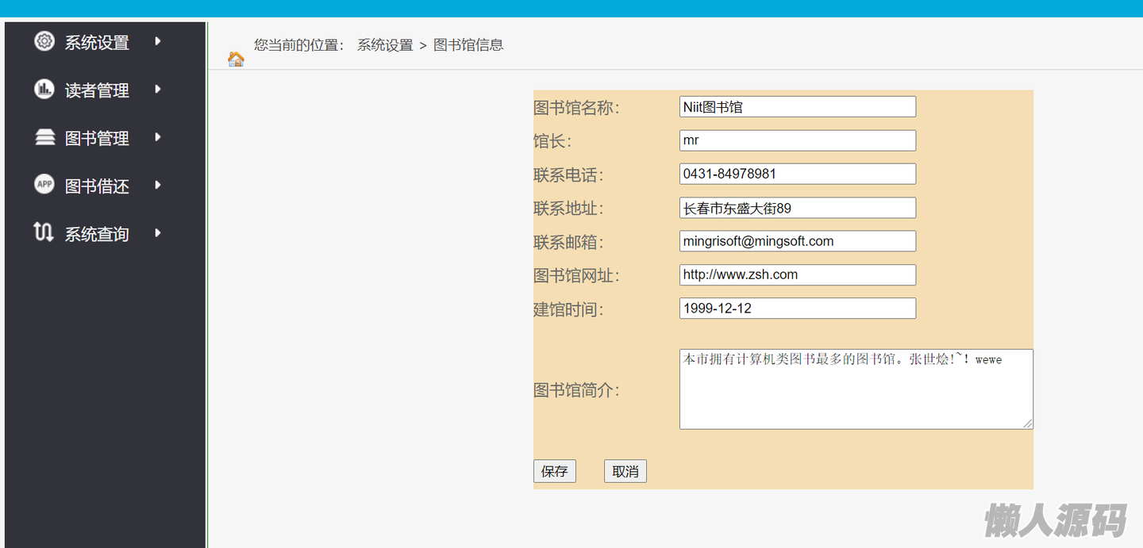1143x548 pixels.
Task: Open the 系统查询 menu item
Action: pyautogui.click(x=97, y=234)
